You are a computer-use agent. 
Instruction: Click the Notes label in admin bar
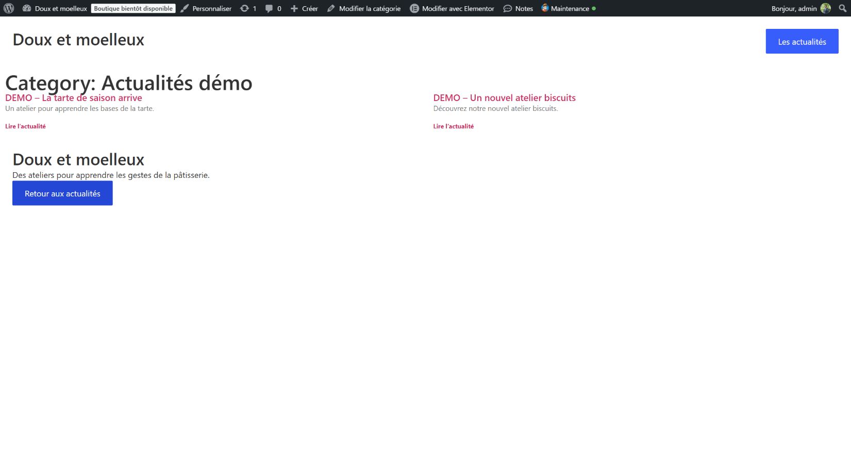[x=524, y=9]
